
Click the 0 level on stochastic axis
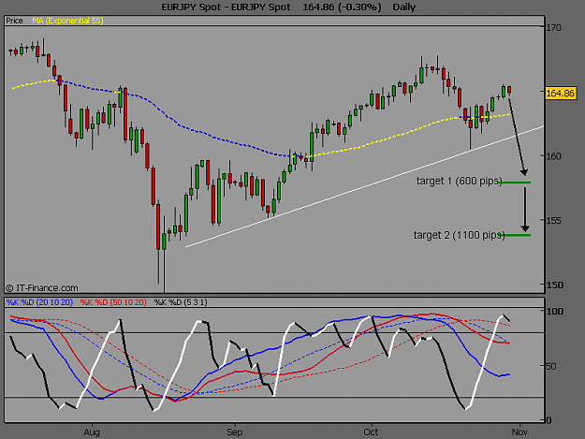[548, 420]
